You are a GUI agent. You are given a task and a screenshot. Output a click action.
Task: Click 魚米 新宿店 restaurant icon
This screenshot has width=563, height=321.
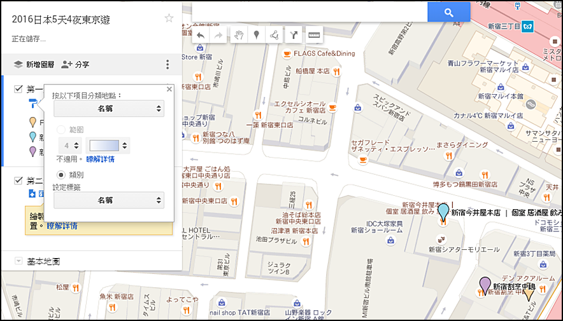point(113,307)
